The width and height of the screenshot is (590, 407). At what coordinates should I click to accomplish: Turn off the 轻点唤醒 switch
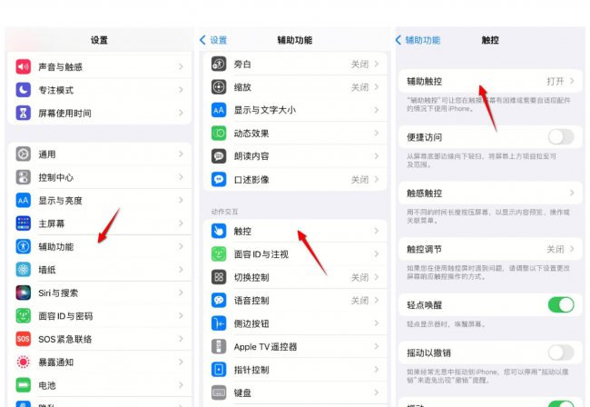(x=560, y=304)
